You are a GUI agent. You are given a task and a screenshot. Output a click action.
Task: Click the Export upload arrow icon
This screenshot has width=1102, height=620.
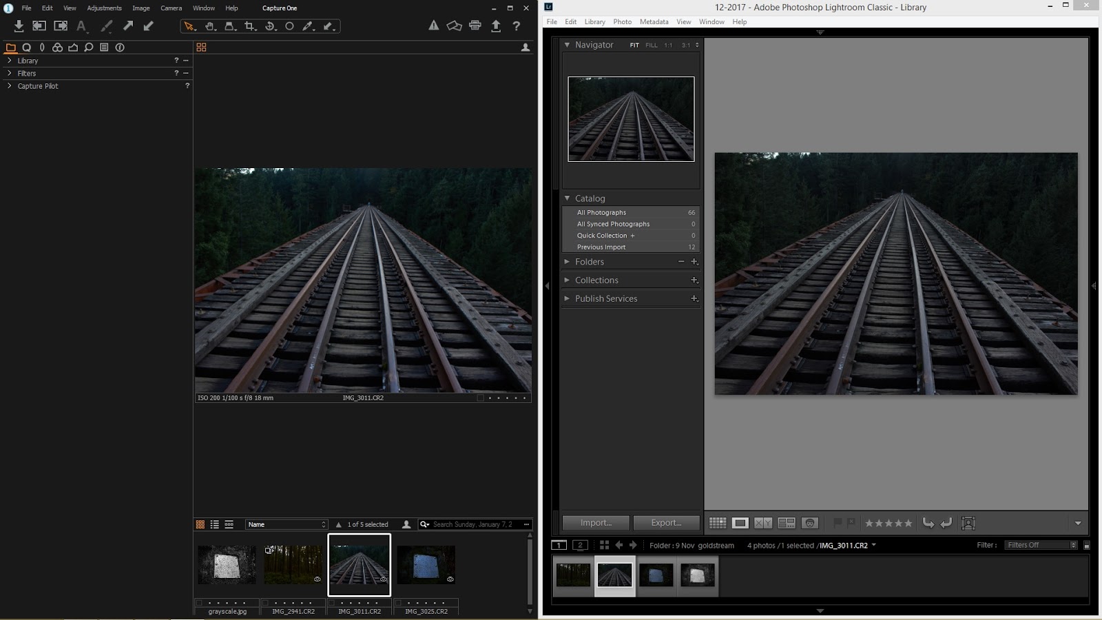pyautogui.click(x=496, y=25)
